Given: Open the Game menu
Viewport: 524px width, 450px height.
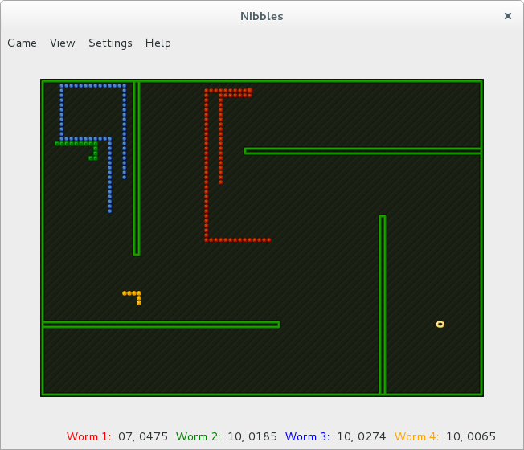Looking at the screenshot, I should click(x=22, y=43).
